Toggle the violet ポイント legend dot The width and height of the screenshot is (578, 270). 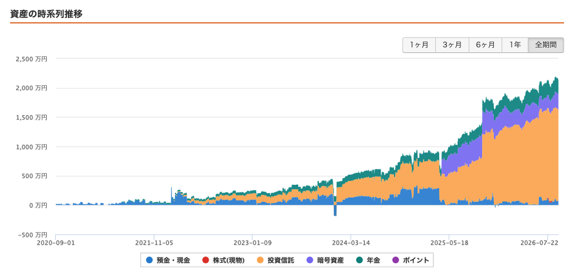(396, 260)
